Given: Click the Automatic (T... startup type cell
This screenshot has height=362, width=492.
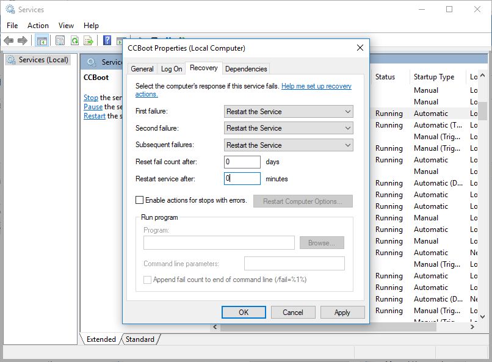Looking at the screenshot, I should point(438,125).
